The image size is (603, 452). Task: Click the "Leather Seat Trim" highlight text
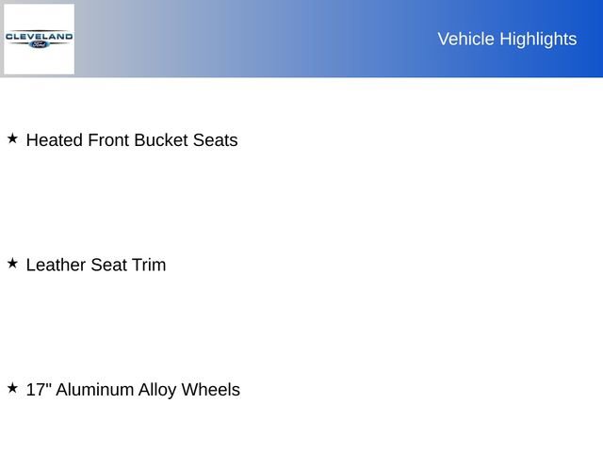click(96, 266)
